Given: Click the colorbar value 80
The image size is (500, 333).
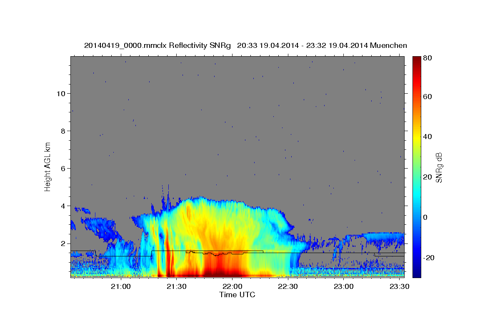Looking at the screenshot, I should (x=427, y=58).
